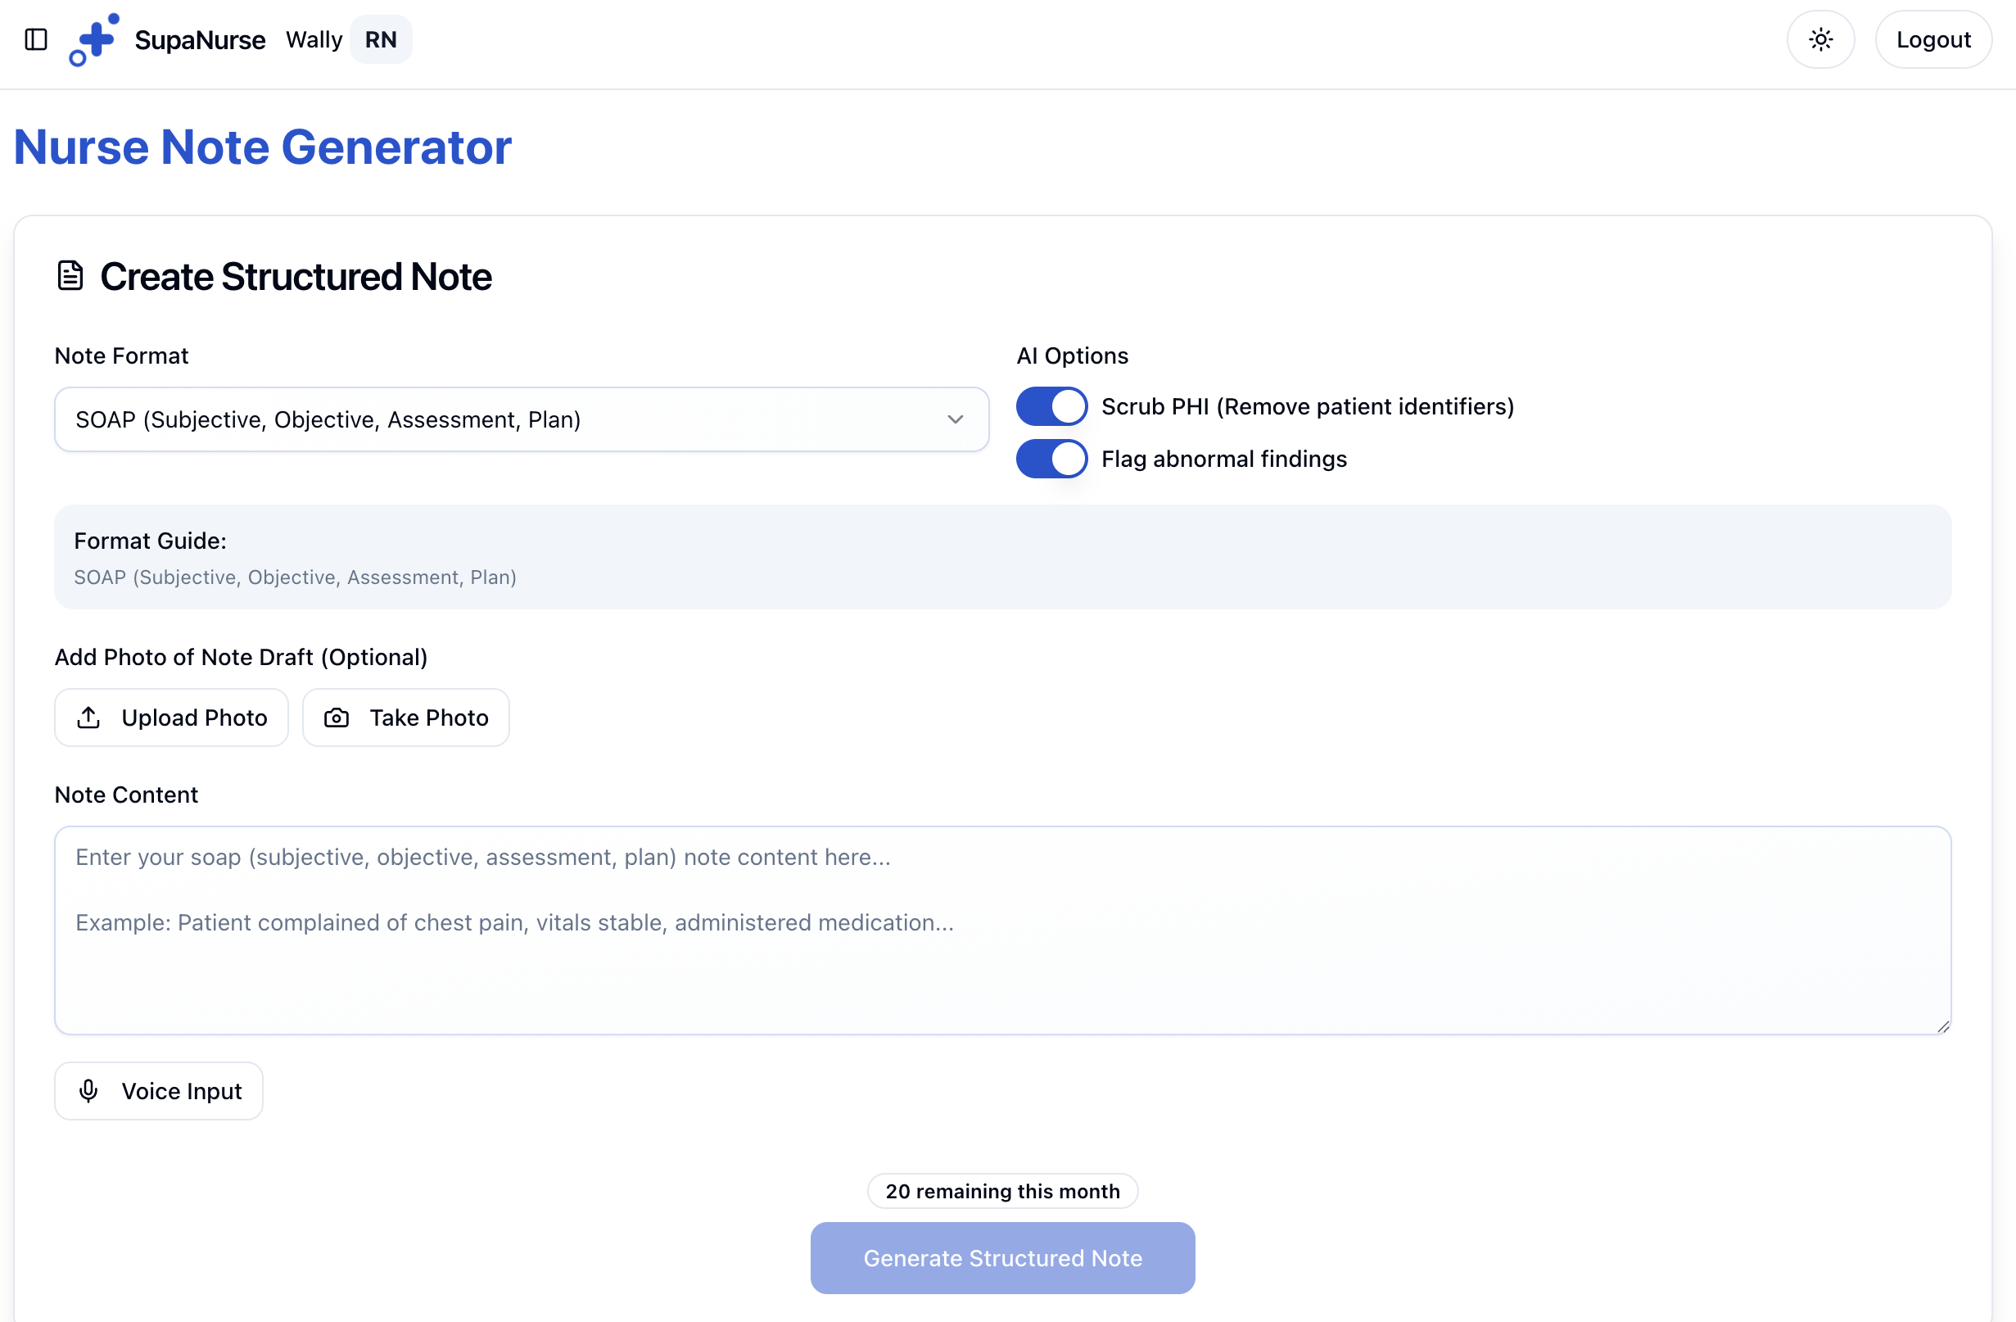This screenshot has width=2016, height=1322.
Task: Click the SupaNurse plus logo
Action: (94, 40)
